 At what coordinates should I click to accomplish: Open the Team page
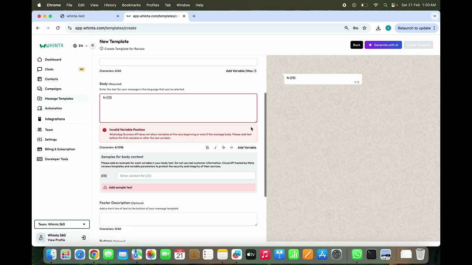tap(49, 130)
